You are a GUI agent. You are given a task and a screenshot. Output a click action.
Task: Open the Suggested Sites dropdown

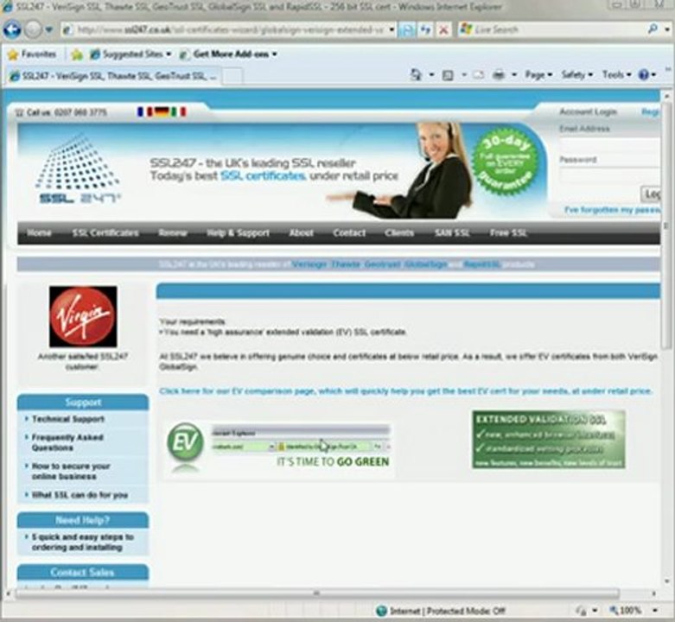coord(131,54)
